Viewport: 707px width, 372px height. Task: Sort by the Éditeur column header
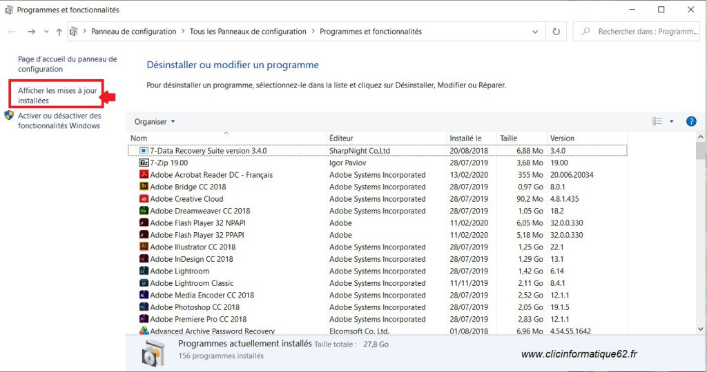click(386, 138)
